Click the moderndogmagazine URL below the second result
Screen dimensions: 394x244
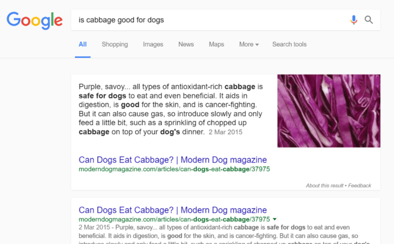(173, 219)
